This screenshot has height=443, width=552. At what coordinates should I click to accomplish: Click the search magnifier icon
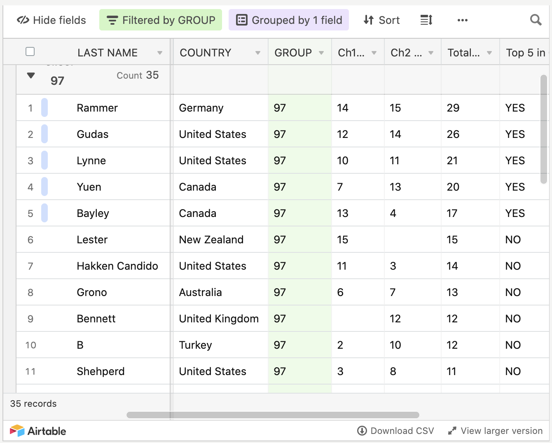pyautogui.click(x=536, y=20)
